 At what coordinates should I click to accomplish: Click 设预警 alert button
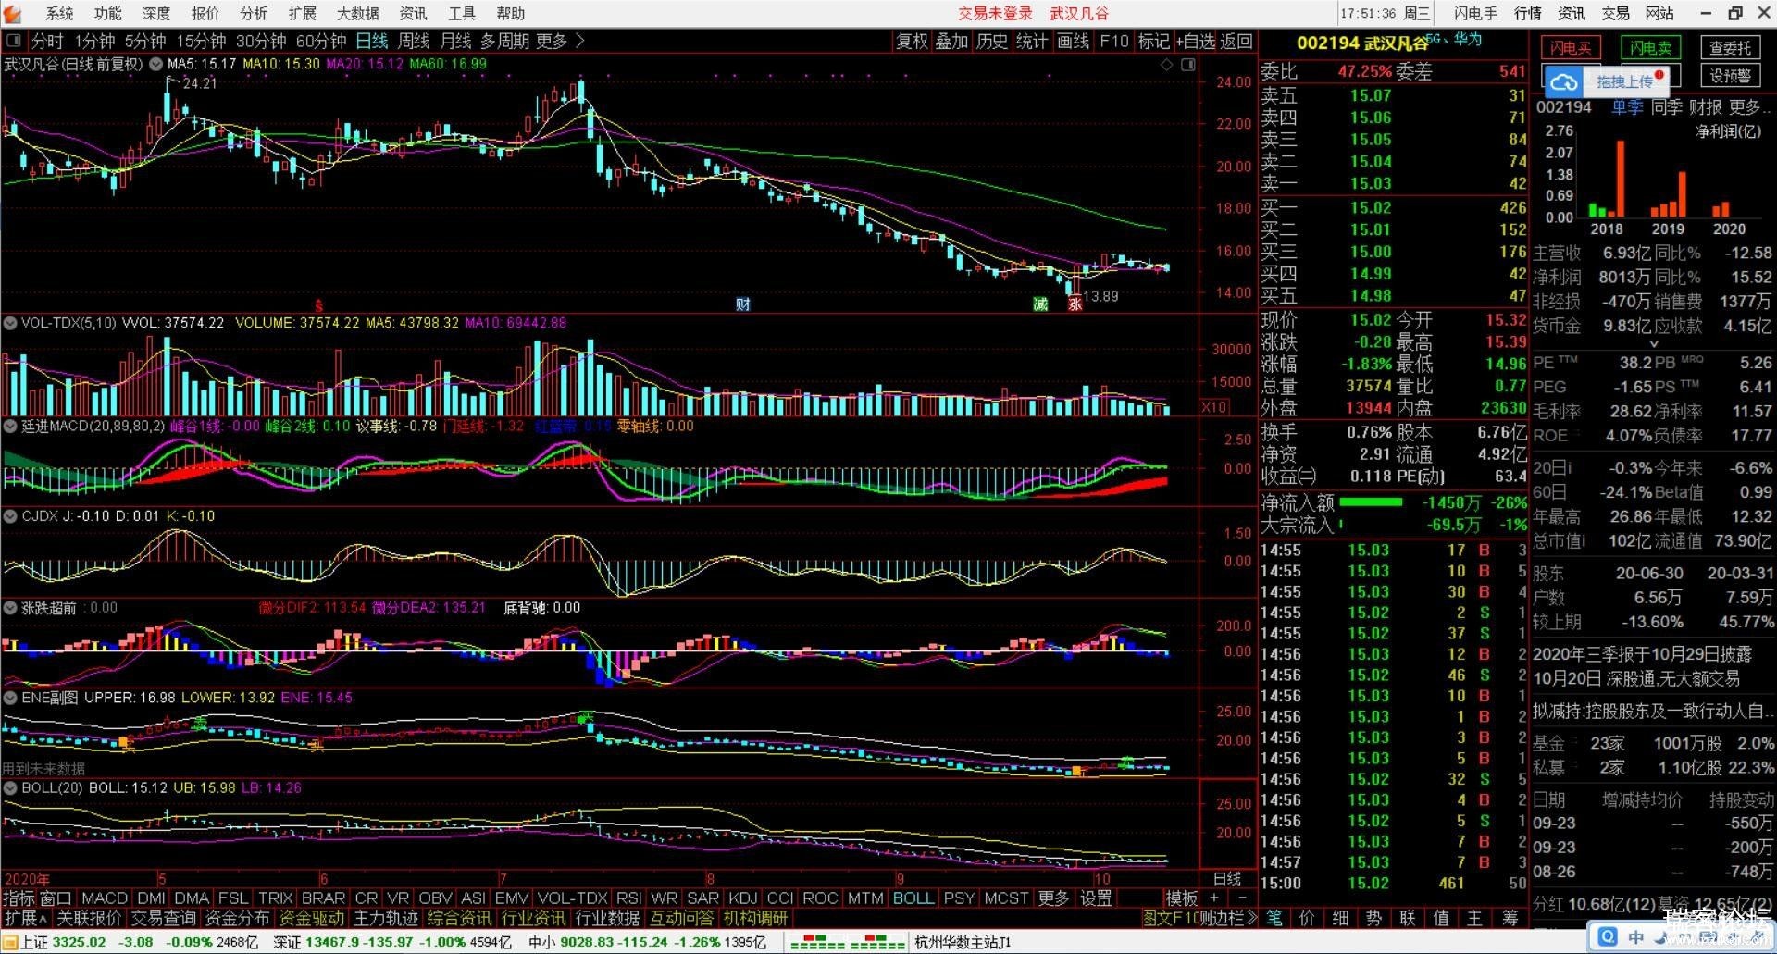point(1730,76)
